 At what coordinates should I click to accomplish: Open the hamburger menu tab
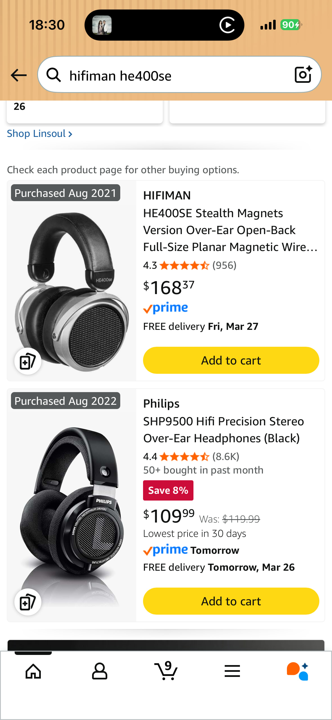point(232,671)
